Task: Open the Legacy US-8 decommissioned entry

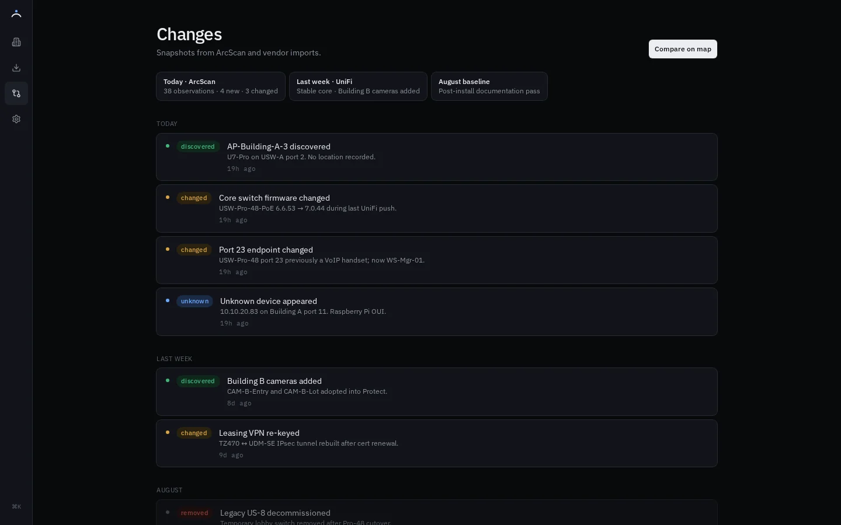Action: [437, 513]
